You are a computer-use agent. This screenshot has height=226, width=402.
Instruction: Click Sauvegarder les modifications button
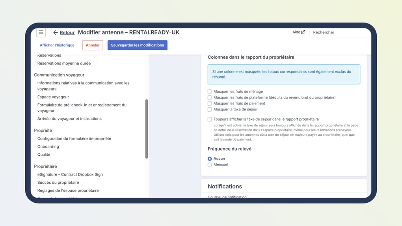[x=138, y=45]
